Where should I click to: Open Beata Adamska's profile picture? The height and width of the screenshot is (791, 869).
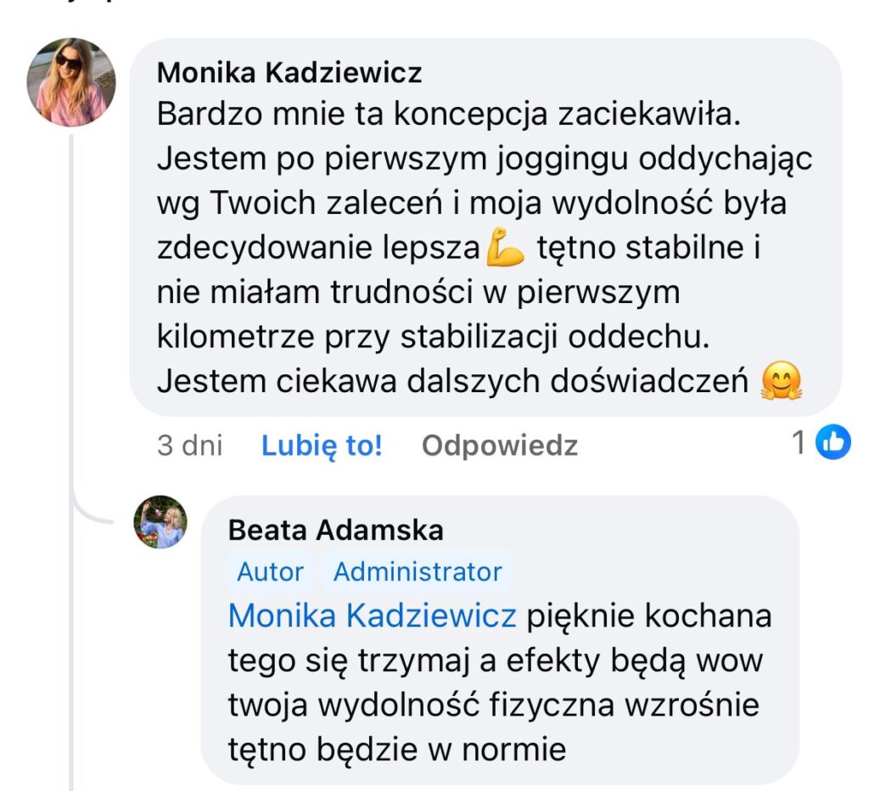160,522
